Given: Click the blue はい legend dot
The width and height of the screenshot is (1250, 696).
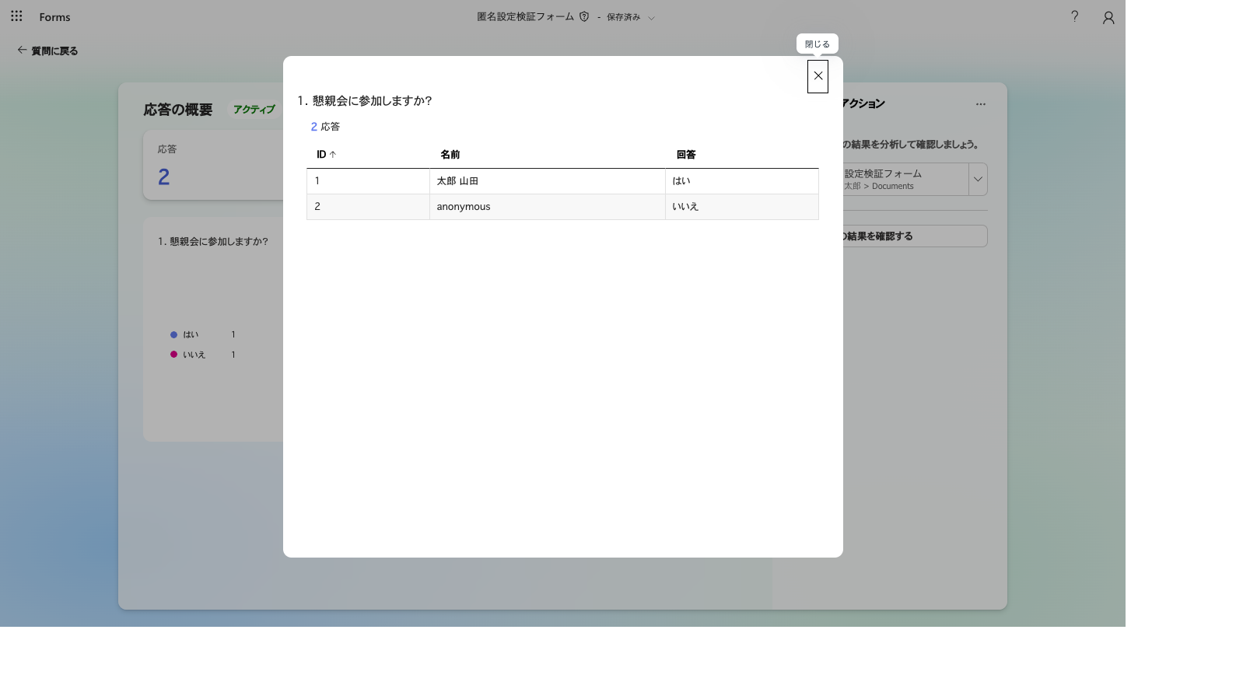Looking at the screenshot, I should click(173, 335).
